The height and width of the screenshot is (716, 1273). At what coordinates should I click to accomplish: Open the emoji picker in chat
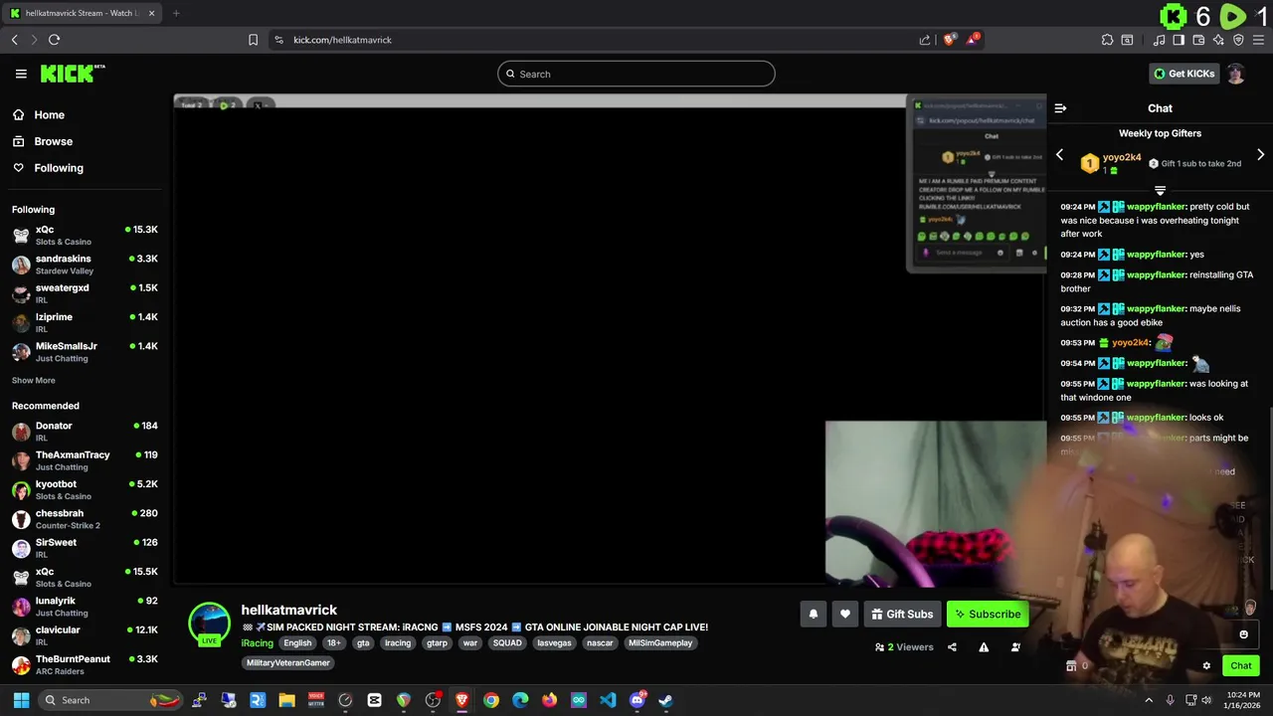(x=1243, y=634)
